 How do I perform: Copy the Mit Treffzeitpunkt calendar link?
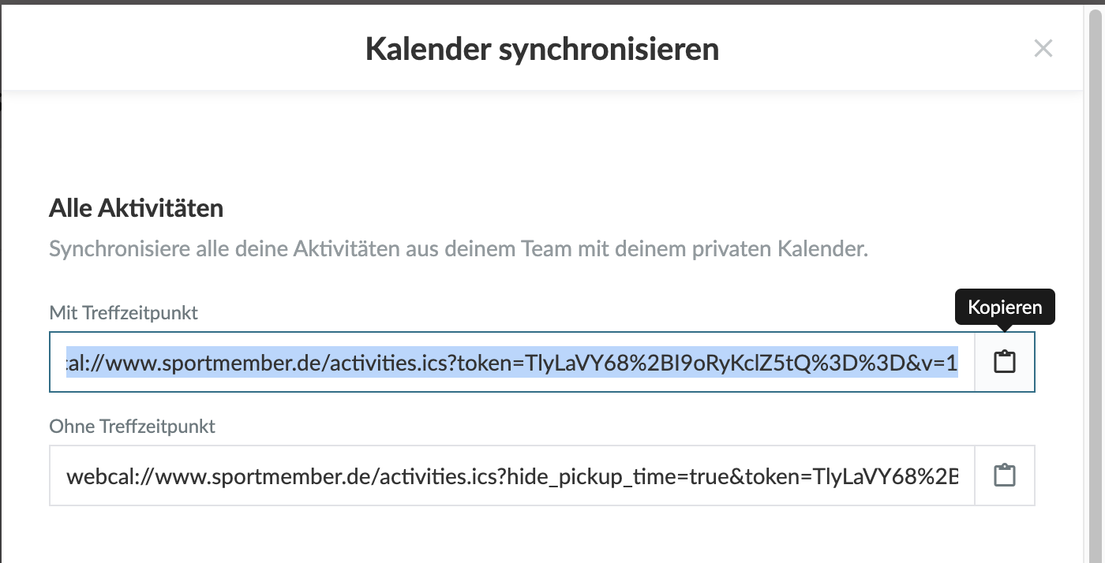pos(1004,362)
